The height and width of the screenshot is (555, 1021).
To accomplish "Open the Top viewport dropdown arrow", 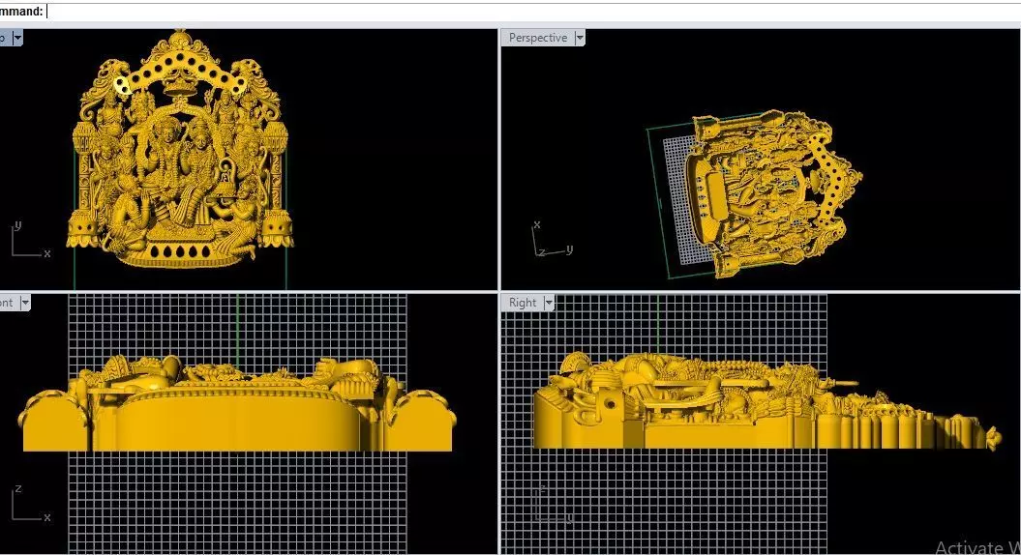I will pyautogui.click(x=17, y=38).
